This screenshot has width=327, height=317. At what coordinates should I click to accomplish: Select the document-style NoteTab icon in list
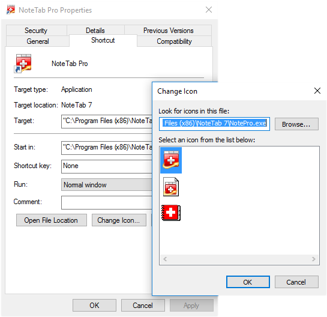[x=171, y=187]
